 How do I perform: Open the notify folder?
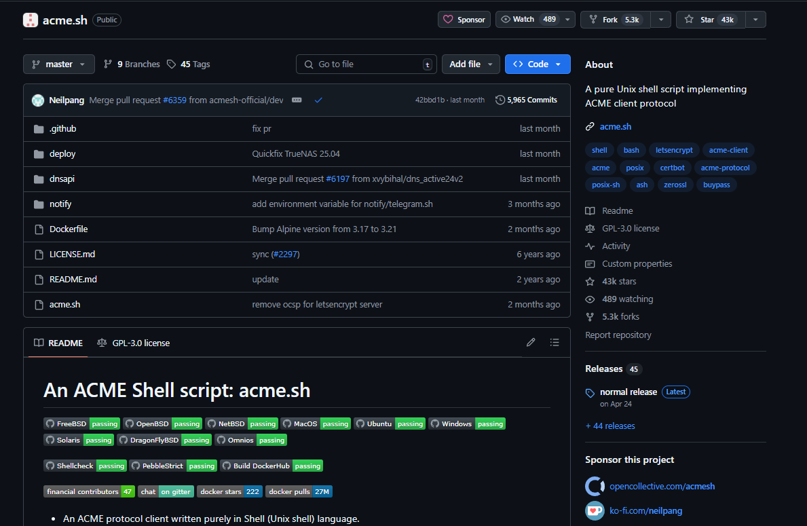pyautogui.click(x=60, y=204)
